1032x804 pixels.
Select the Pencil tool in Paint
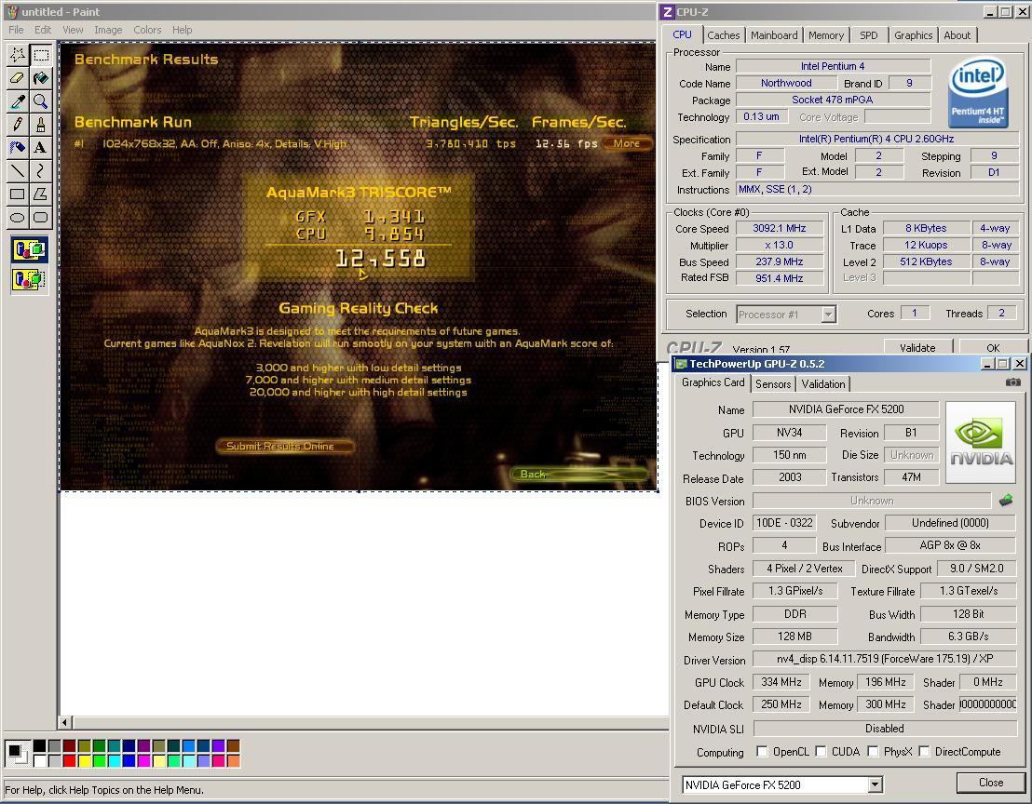pyautogui.click(x=18, y=125)
